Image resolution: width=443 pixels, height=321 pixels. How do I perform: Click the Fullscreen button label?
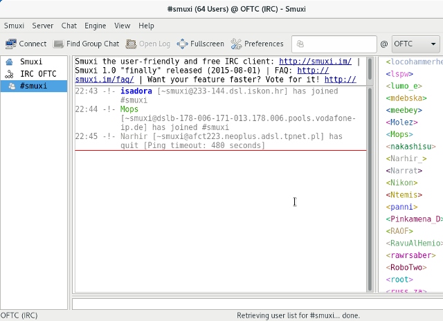coord(207,44)
